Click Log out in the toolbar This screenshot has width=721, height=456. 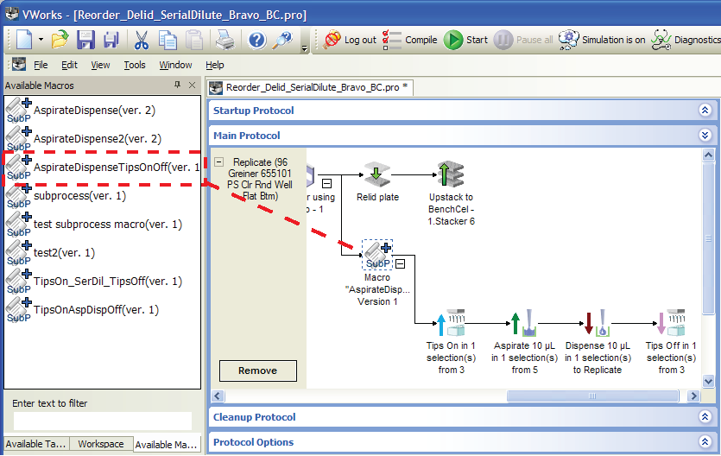(x=351, y=40)
